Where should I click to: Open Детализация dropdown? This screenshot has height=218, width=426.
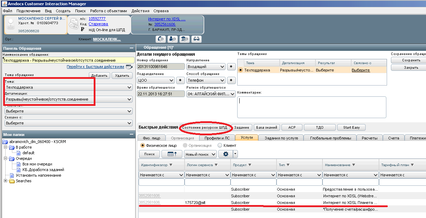tap(69, 100)
